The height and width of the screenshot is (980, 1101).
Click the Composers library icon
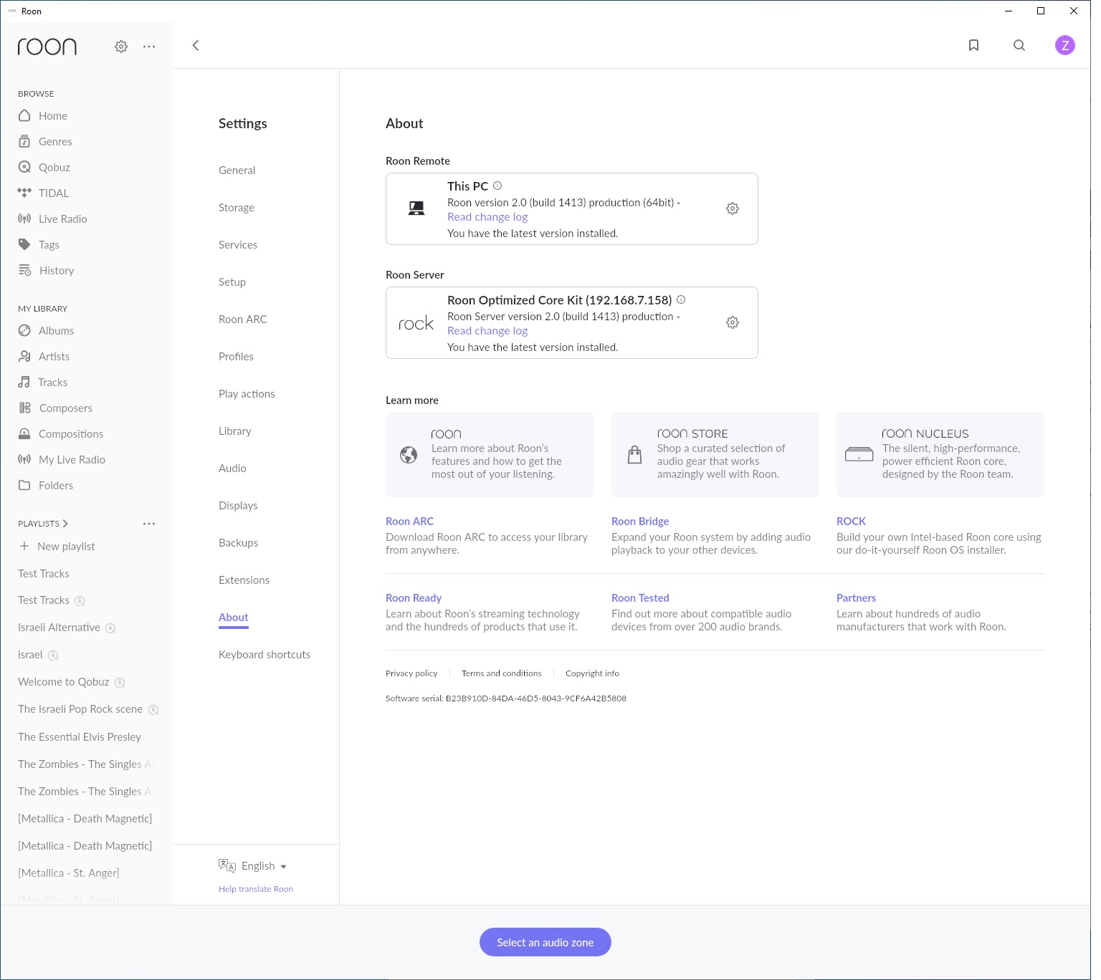tap(24, 408)
